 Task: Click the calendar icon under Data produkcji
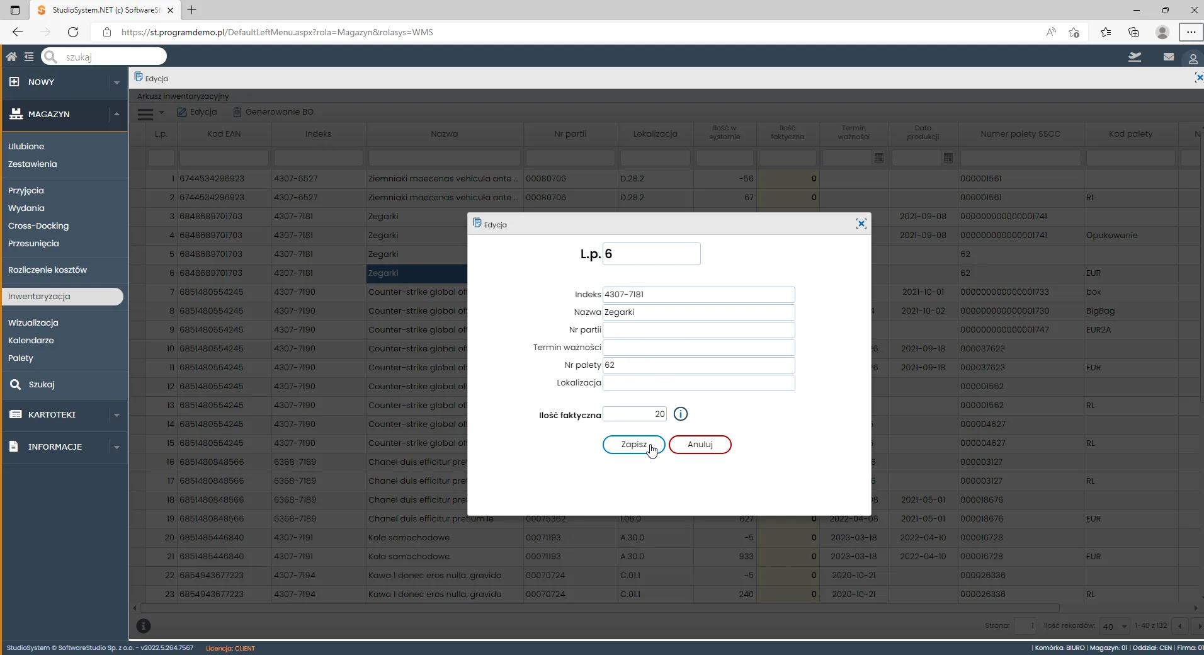click(x=948, y=158)
